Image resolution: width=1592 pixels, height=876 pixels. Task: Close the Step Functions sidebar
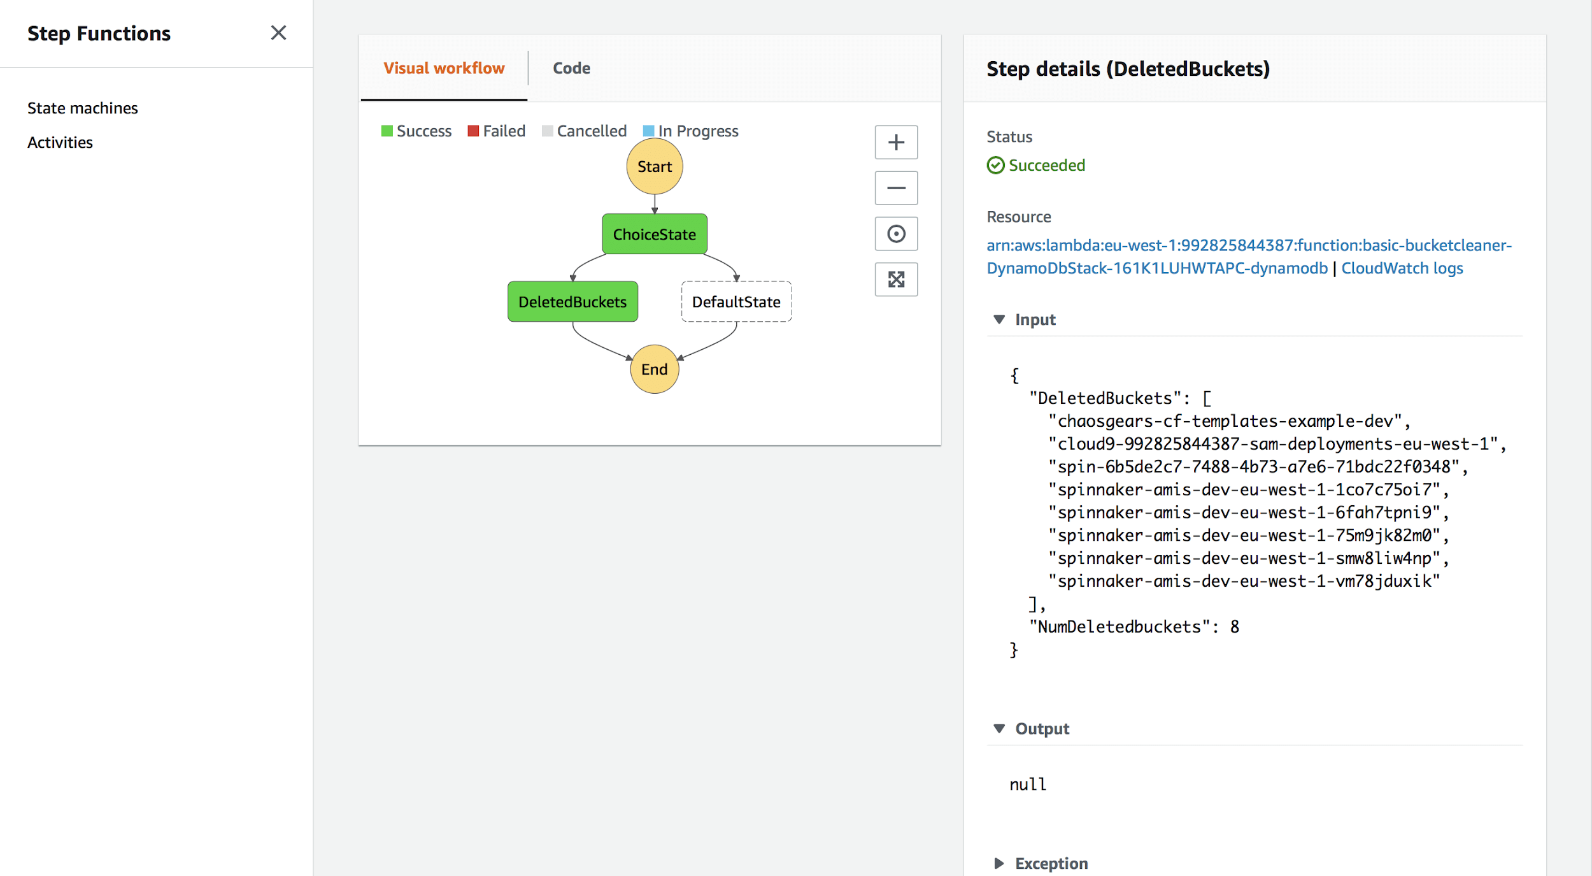(278, 32)
